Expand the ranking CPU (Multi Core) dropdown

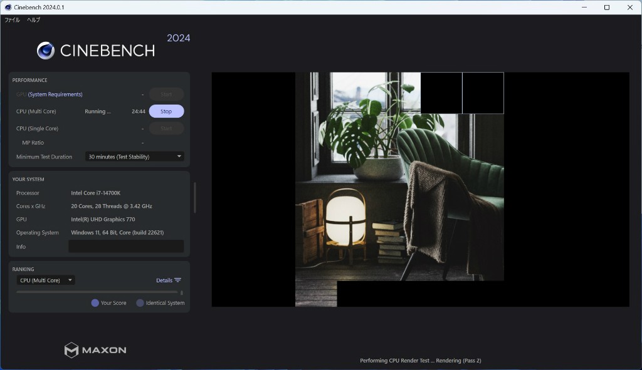point(46,280)
